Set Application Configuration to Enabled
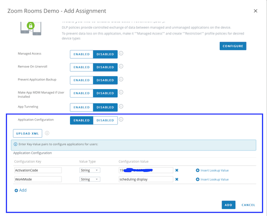This screenshot has height=216, width=267. coord(82,121)
